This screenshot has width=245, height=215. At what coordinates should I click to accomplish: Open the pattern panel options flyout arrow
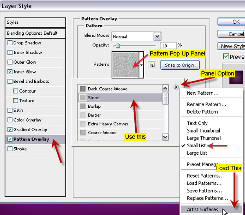coord(176,86)
